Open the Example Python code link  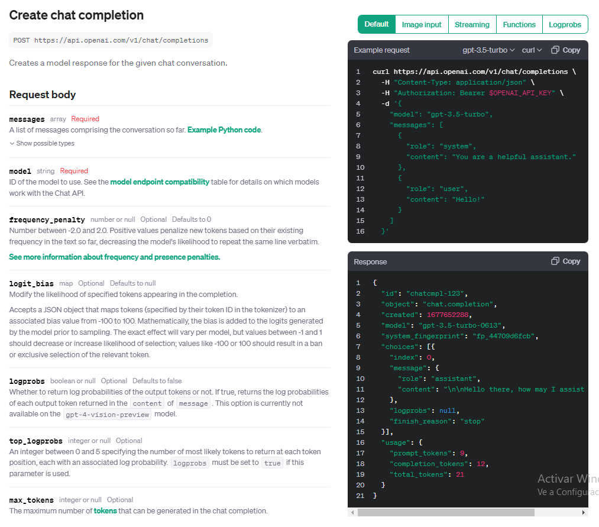click(224, 130)
